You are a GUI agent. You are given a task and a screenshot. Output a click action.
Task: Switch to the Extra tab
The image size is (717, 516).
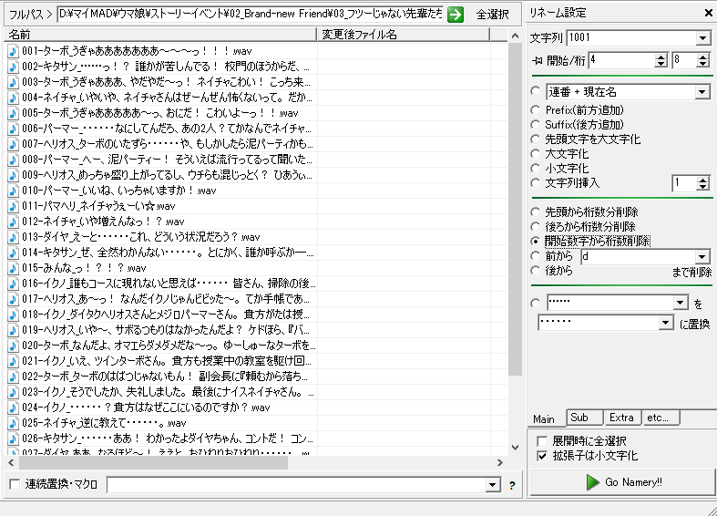pyautogui.click(x=621, y=418)
